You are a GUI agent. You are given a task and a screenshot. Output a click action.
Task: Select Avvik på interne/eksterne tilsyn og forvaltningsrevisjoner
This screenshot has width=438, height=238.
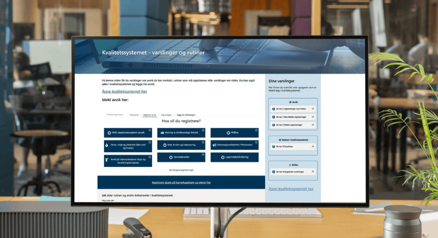[x=128, y=161]
